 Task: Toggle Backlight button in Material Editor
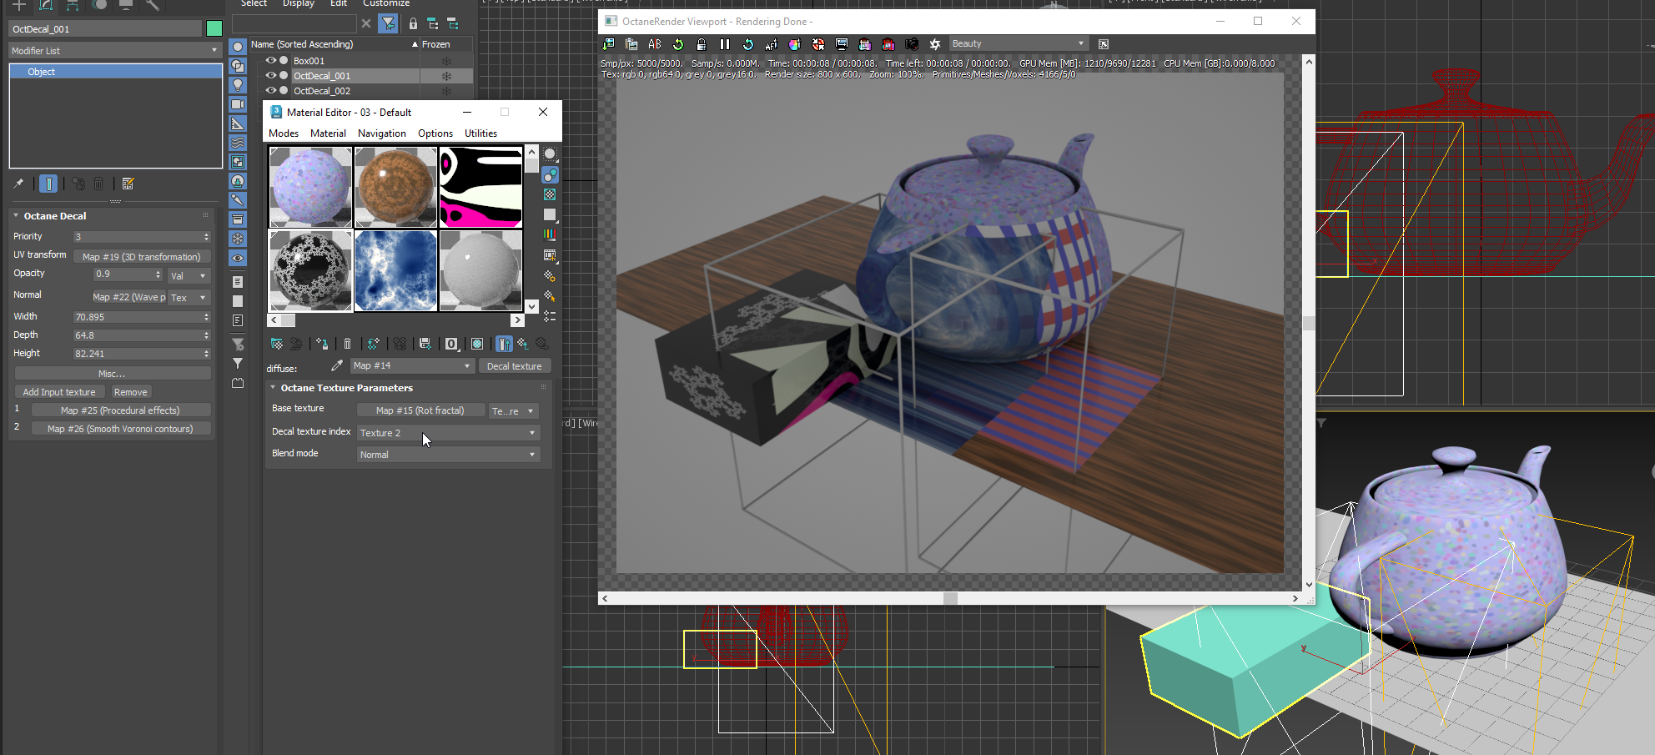point(550,174)
